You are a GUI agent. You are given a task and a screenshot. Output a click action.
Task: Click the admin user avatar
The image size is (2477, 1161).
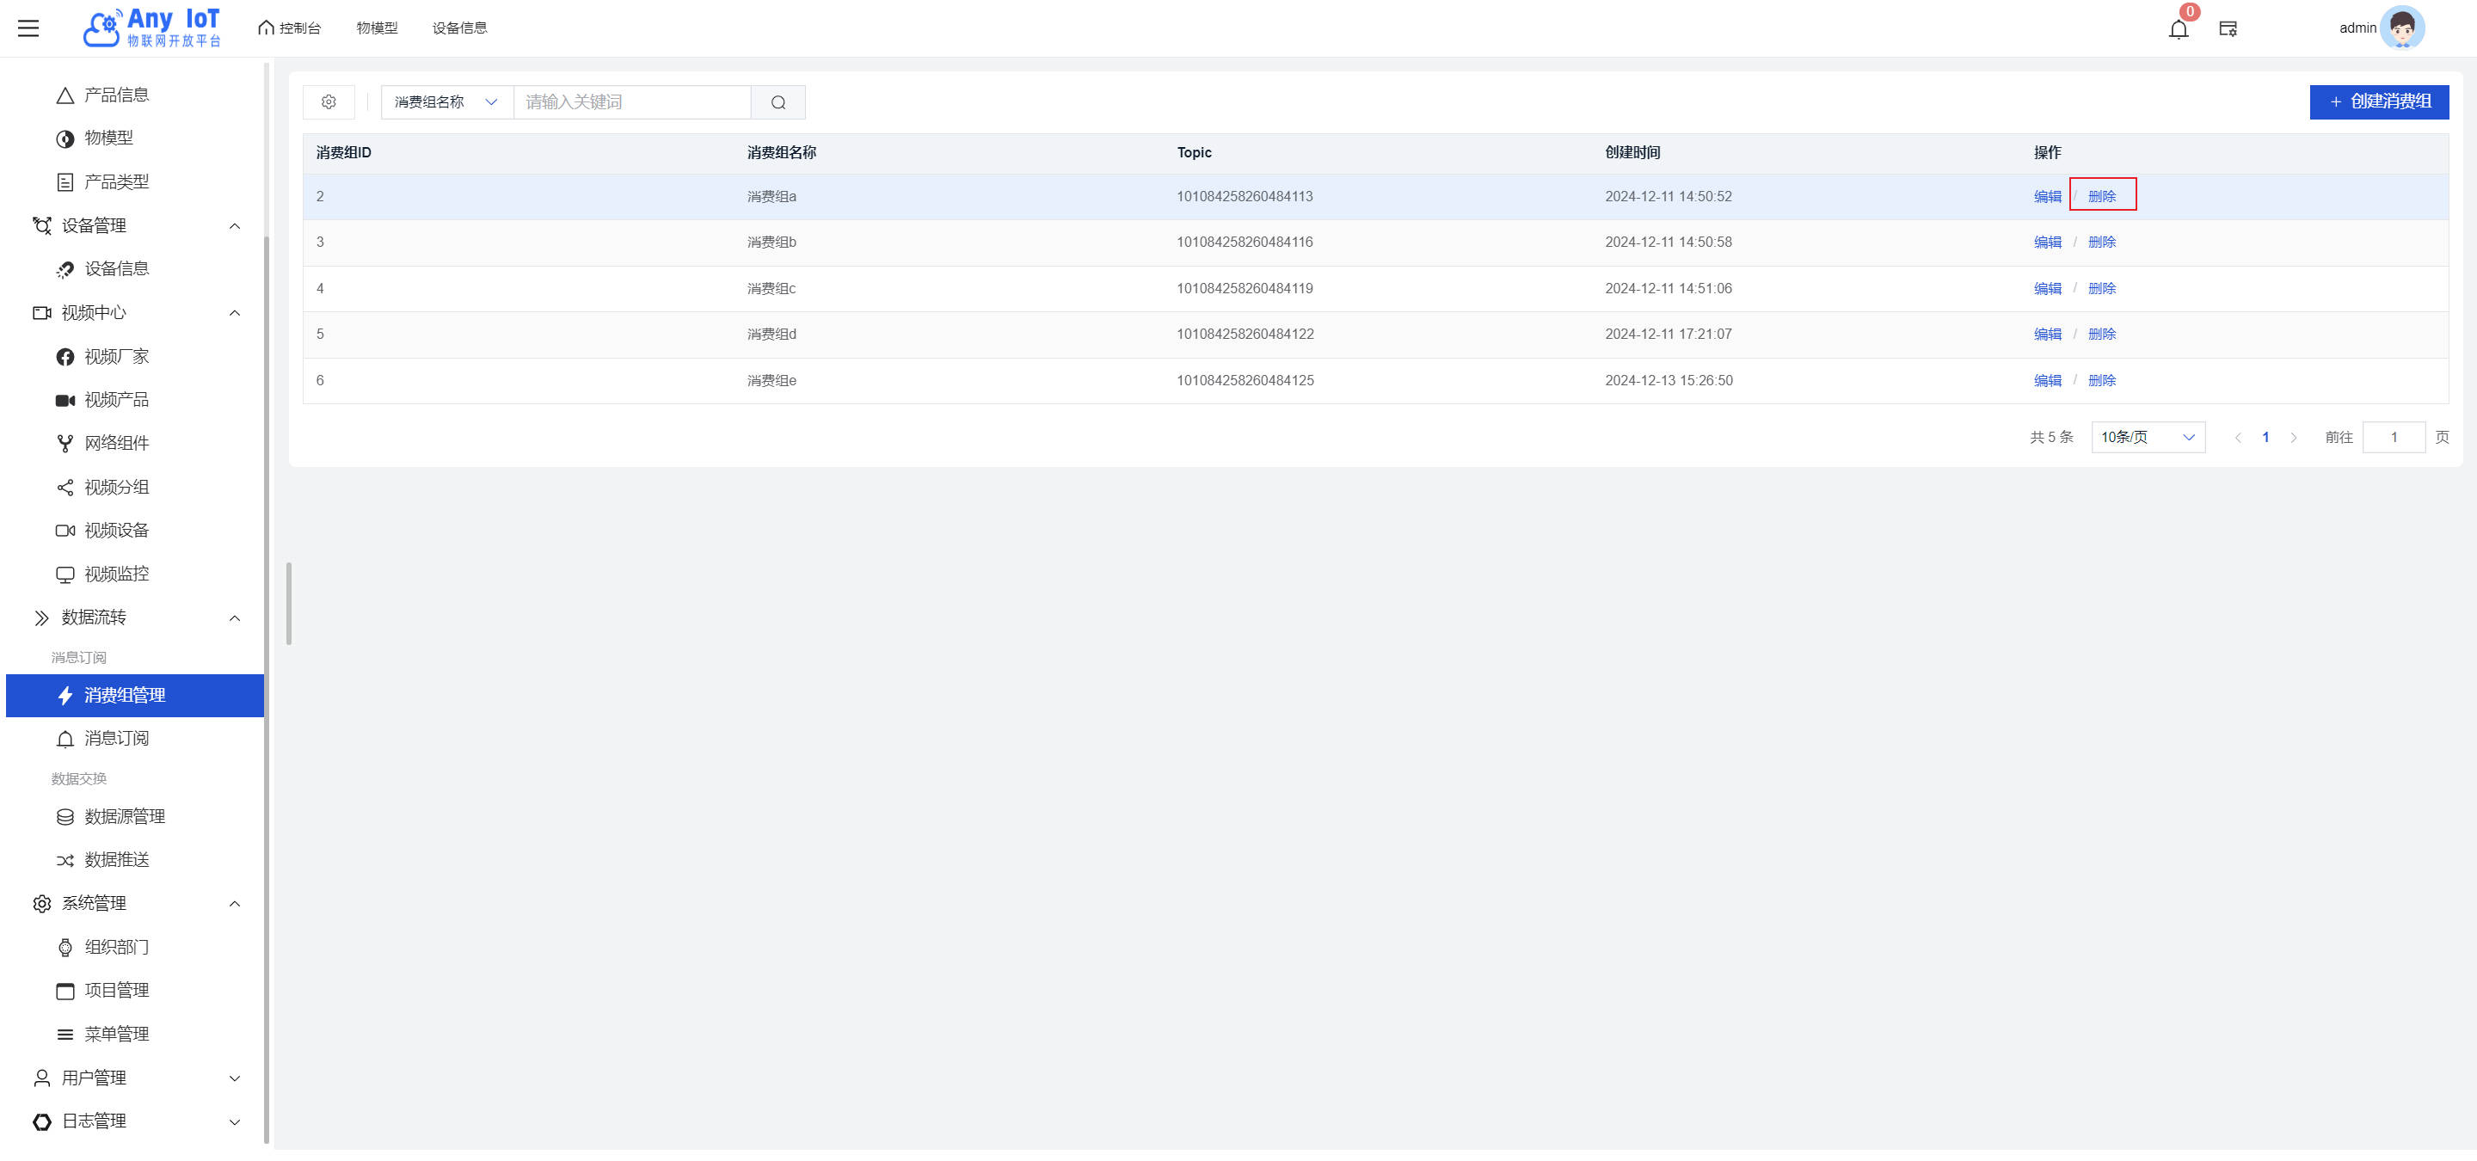click(x=2401, y=28)
